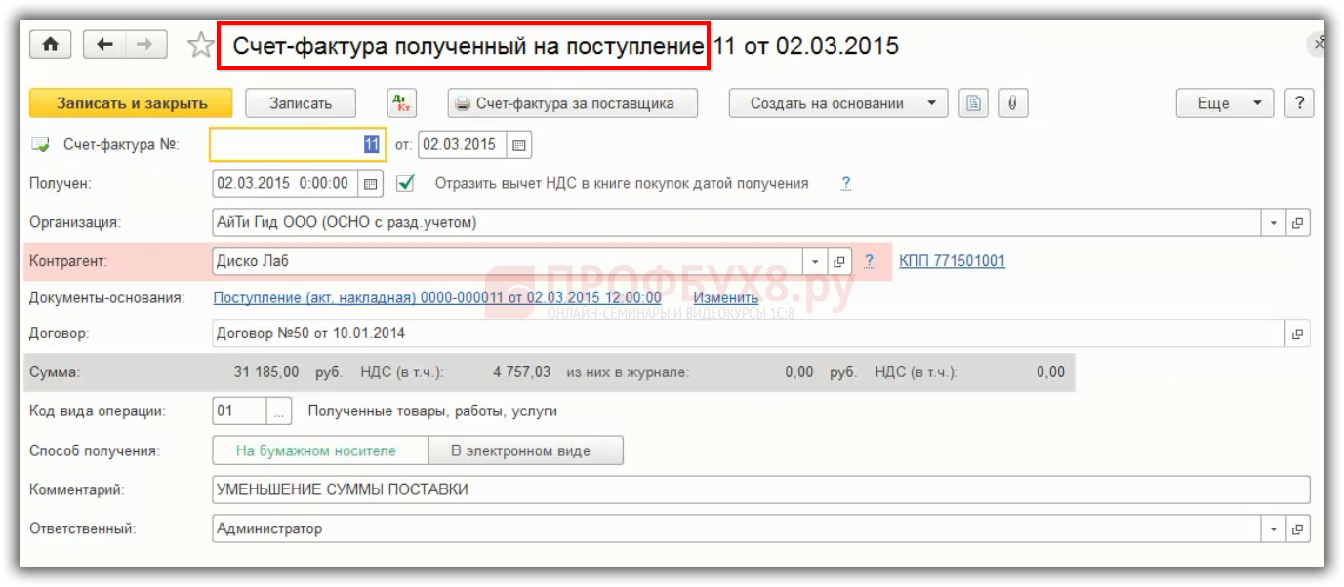Expand the Контрагент dropdown list
This screenshot has width=1344, height=587.
pos(816,261)
